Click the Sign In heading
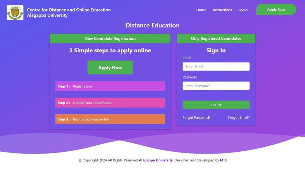The height and width of the screenshot is (171, 305). pos(216,50)
